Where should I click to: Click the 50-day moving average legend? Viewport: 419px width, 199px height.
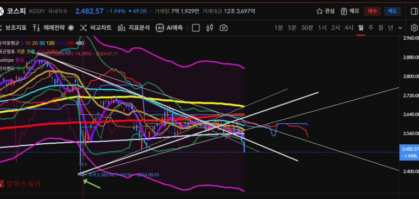pos(42,43)
